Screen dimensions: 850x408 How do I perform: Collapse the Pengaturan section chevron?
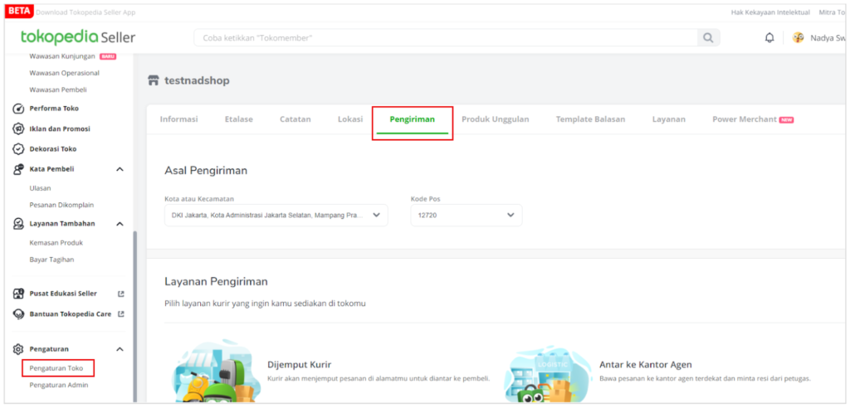click(x=120, y=349)
